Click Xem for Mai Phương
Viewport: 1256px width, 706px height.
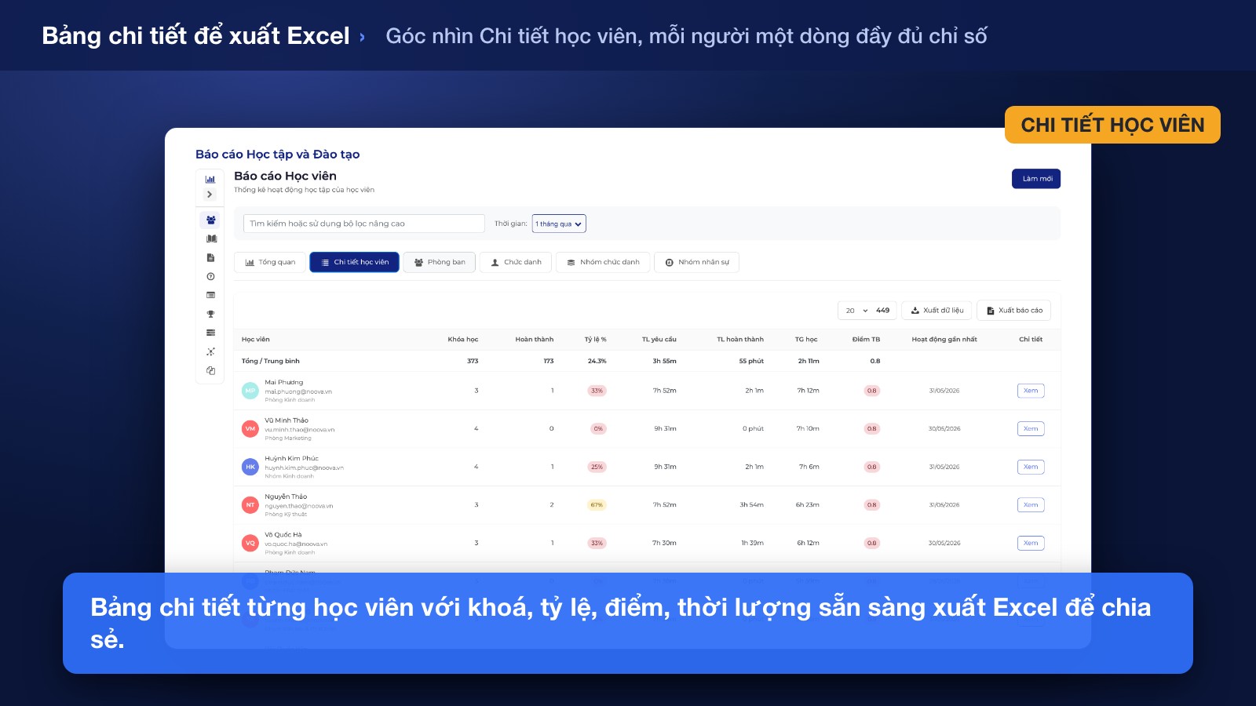(1031, 391)
